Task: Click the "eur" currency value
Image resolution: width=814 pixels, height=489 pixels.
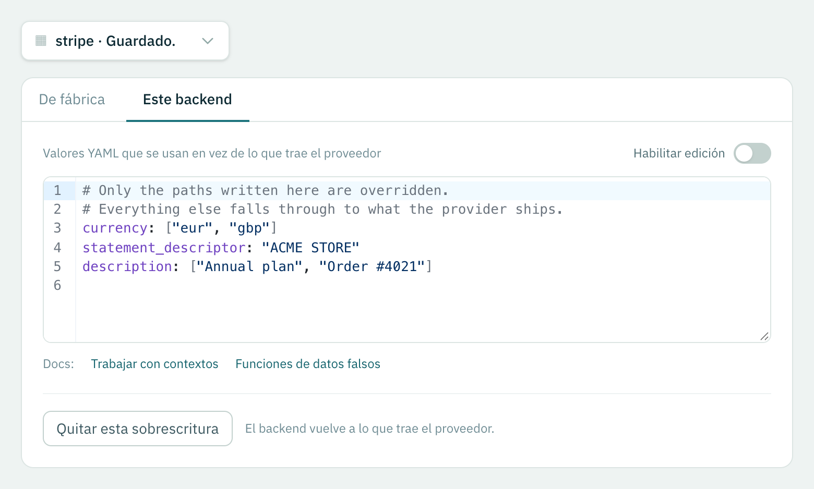Action: point(193,228)
